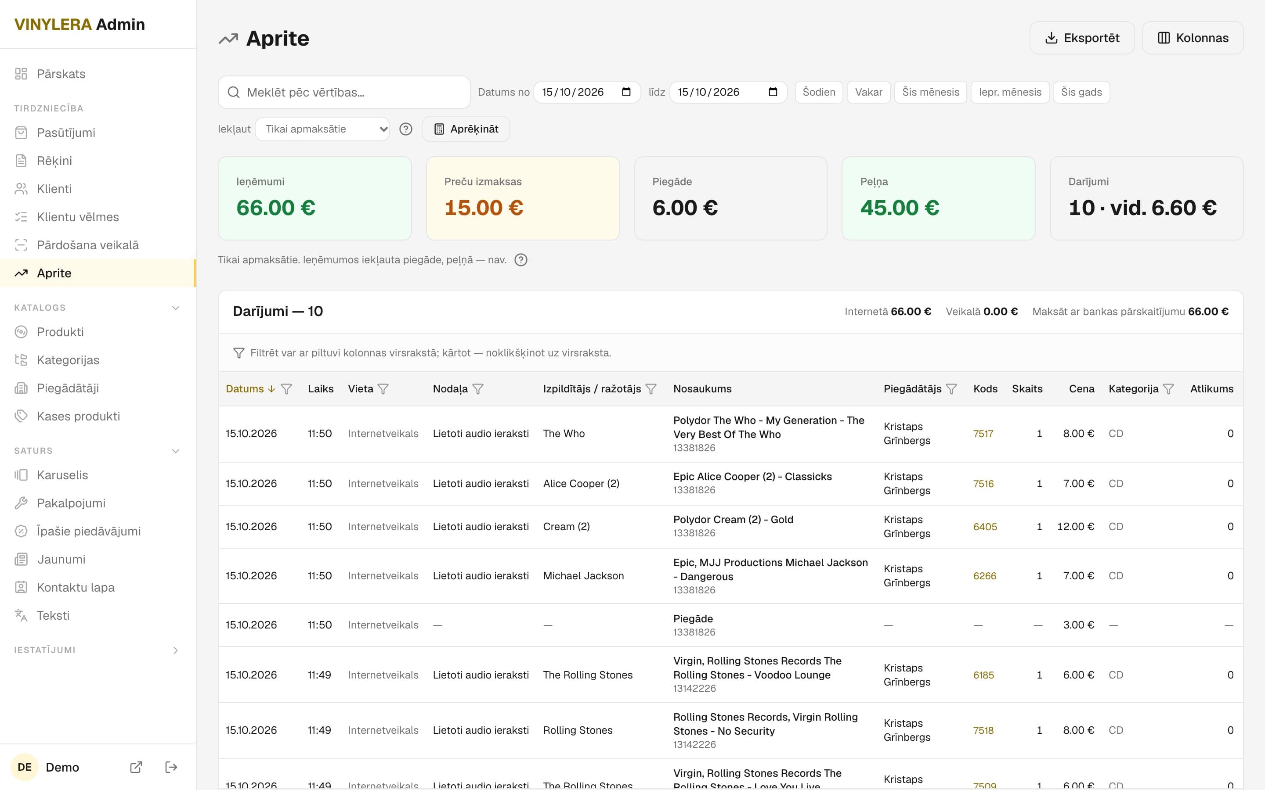Open product code 6266 link
Screen dimensions: 1265x790
tap(984, 576)
